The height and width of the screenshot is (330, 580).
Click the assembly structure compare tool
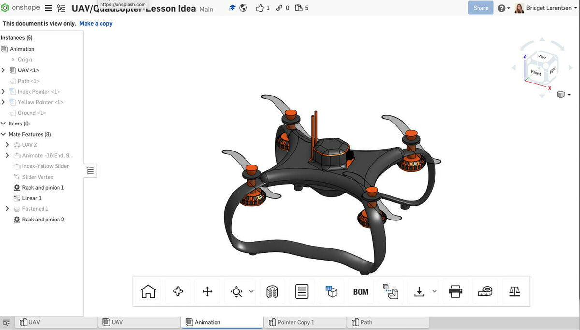(x=391, y=291)
